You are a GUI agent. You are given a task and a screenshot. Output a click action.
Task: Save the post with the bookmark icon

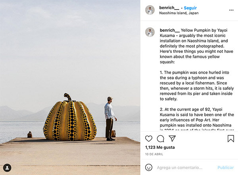[231, 138]
